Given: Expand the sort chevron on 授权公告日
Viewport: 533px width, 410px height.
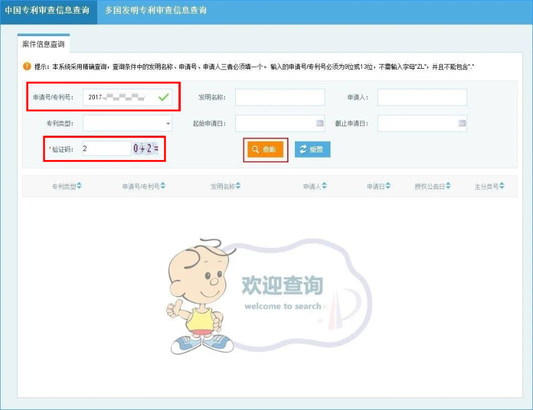Looking at the screenshot, I should pyautogui.click(x=449, y=185).
